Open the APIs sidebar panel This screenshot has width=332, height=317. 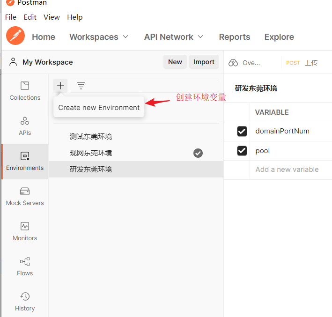pyautogui.click(x=25, y=126)
